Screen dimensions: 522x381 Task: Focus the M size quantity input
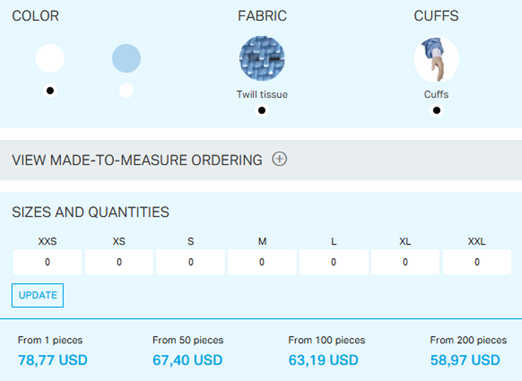pos(262,262)
